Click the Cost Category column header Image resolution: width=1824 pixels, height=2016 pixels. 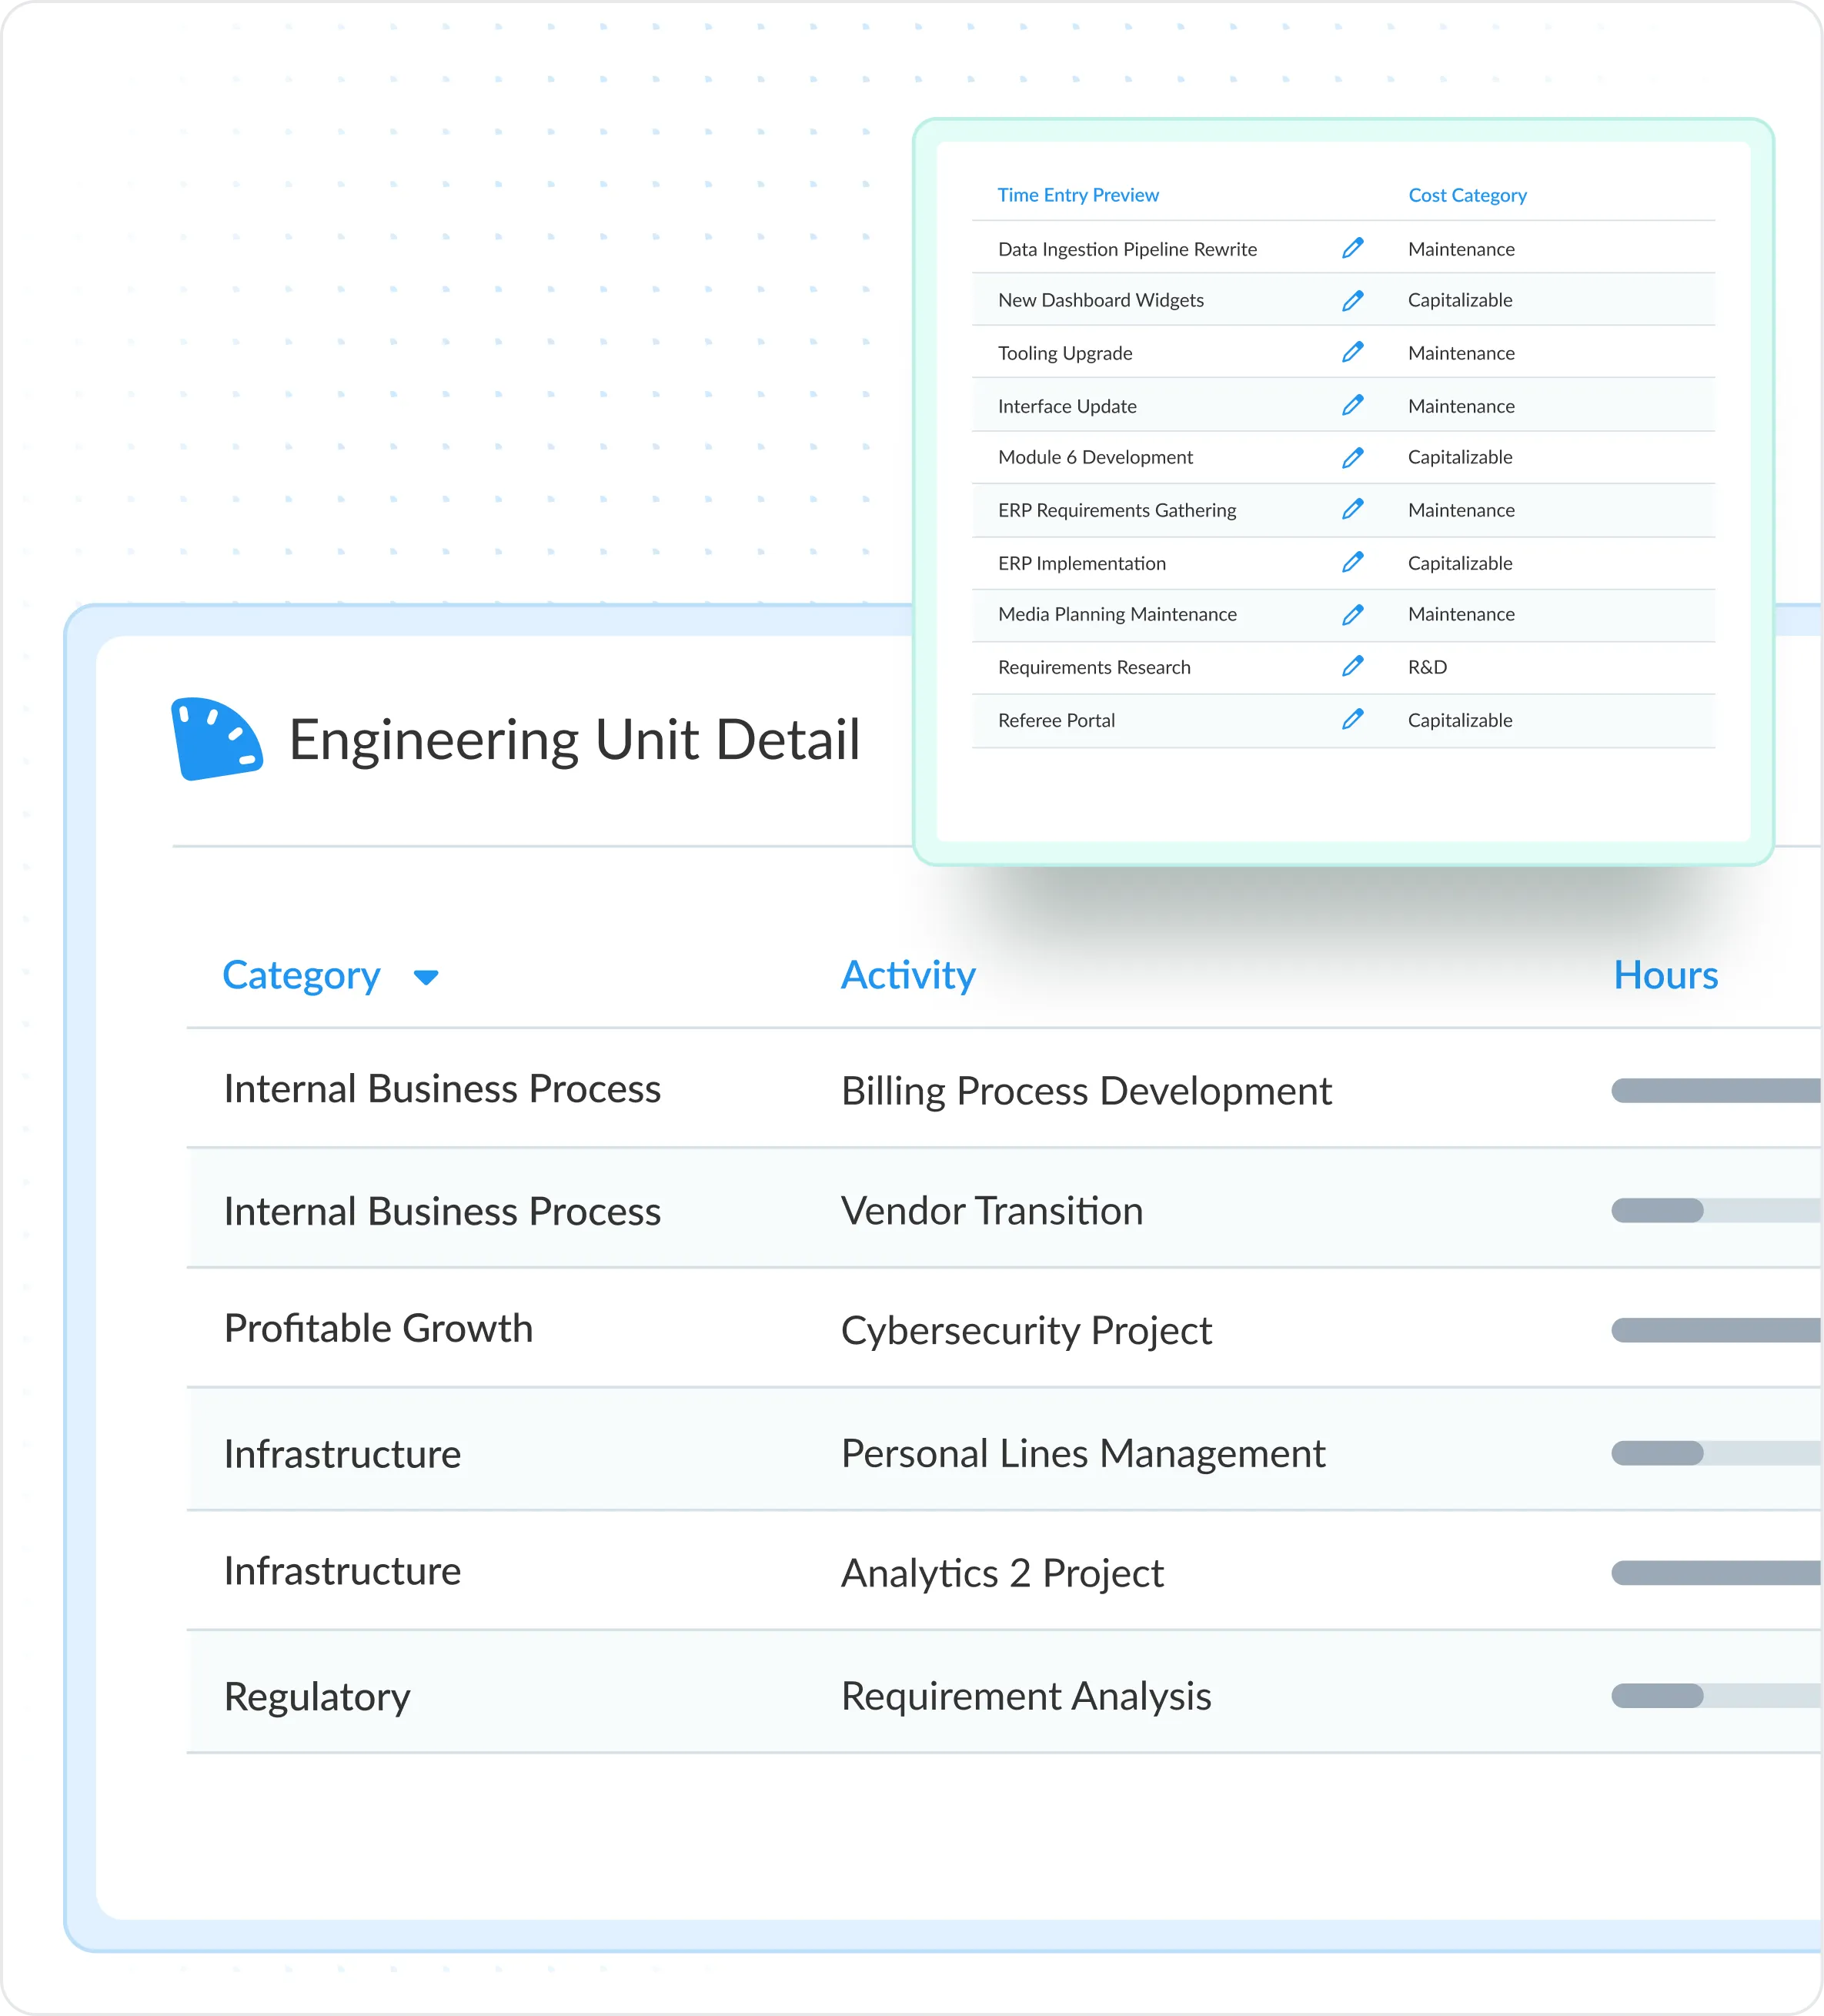pyautogui.click(x=1467, y=195)
